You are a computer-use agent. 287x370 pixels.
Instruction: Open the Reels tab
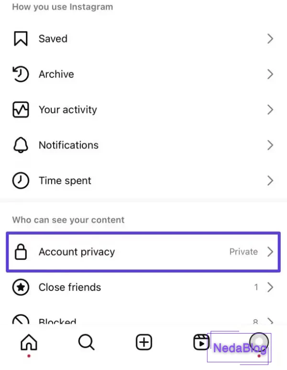point(201,343)
